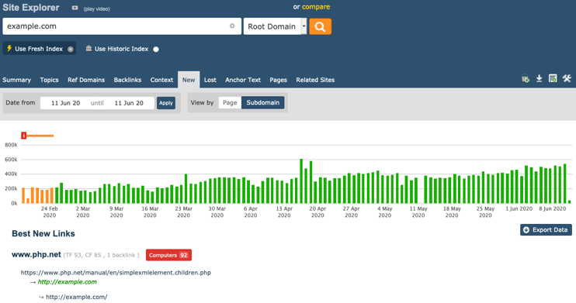The height and width of the screenshot is (303, 576).
Task: Switch to the Ref Domains tab
Action: click(x=86, y=80)
